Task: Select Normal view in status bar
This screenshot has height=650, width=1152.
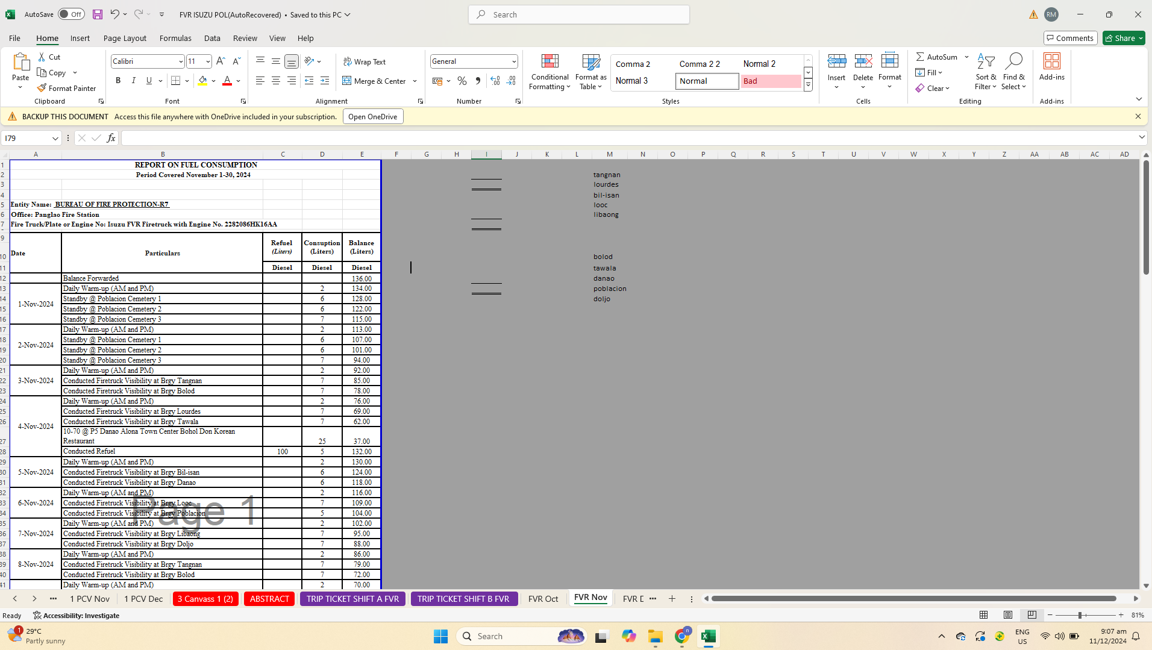Action: click(984, 615)
